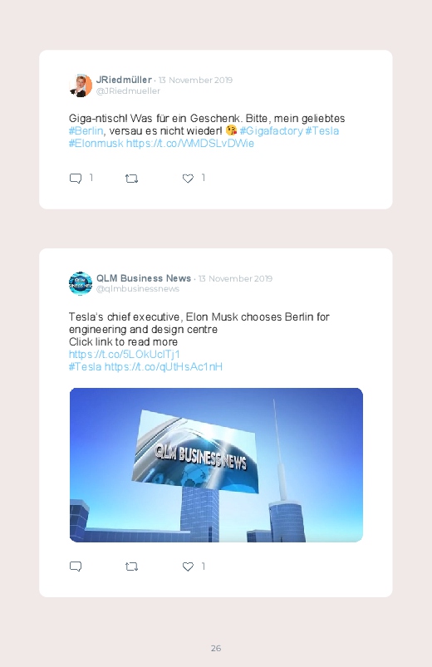
Task: Follow the t.co/5LOkUcITj1 link
Action: click(125, 355)
